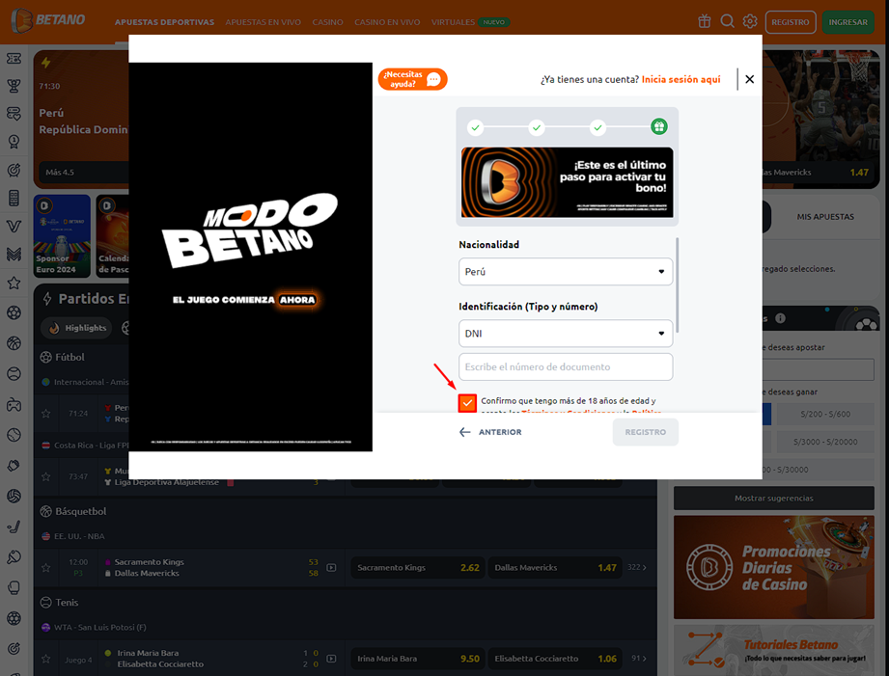Open the Nacionalidad dropdown showing Perú
889x676 pixels.
click(x=566, y=272)
